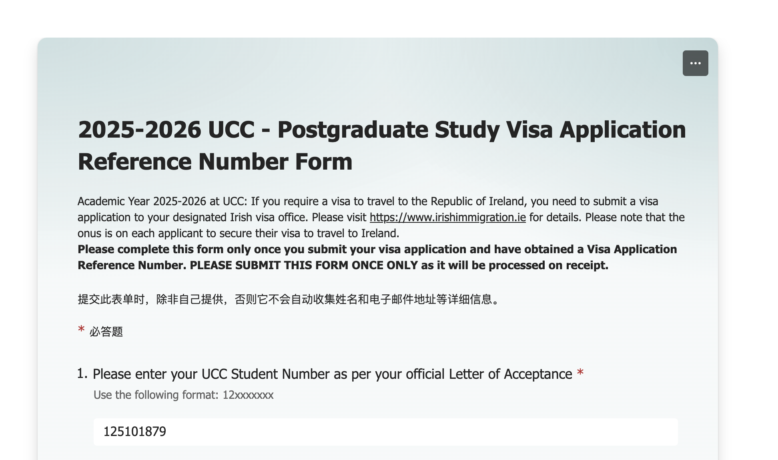Click the red asterisk beside '必答题'
The image size is (778, 460).
[81, 330]
